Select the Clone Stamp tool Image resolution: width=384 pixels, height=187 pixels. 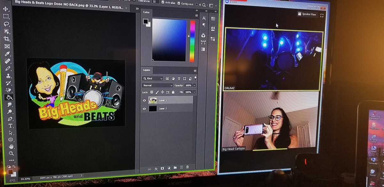tap(9, 76)
